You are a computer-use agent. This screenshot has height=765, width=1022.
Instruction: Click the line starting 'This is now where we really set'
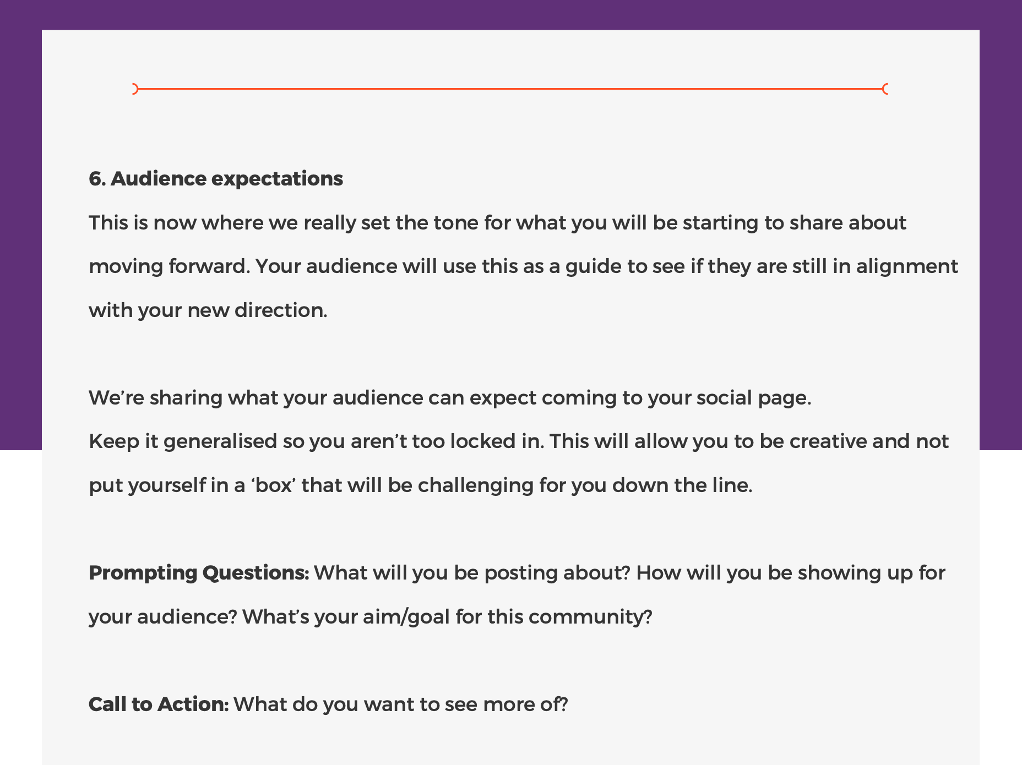point(498,223)
